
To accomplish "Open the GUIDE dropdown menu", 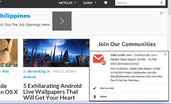I will (x=90, y=3).
